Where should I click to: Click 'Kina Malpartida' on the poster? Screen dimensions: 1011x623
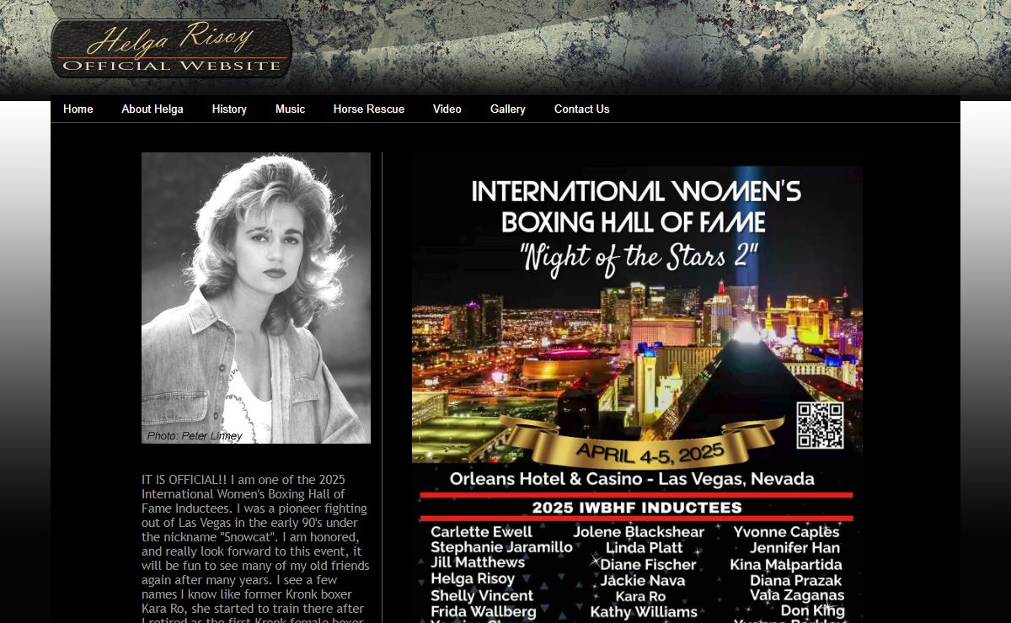786,565
